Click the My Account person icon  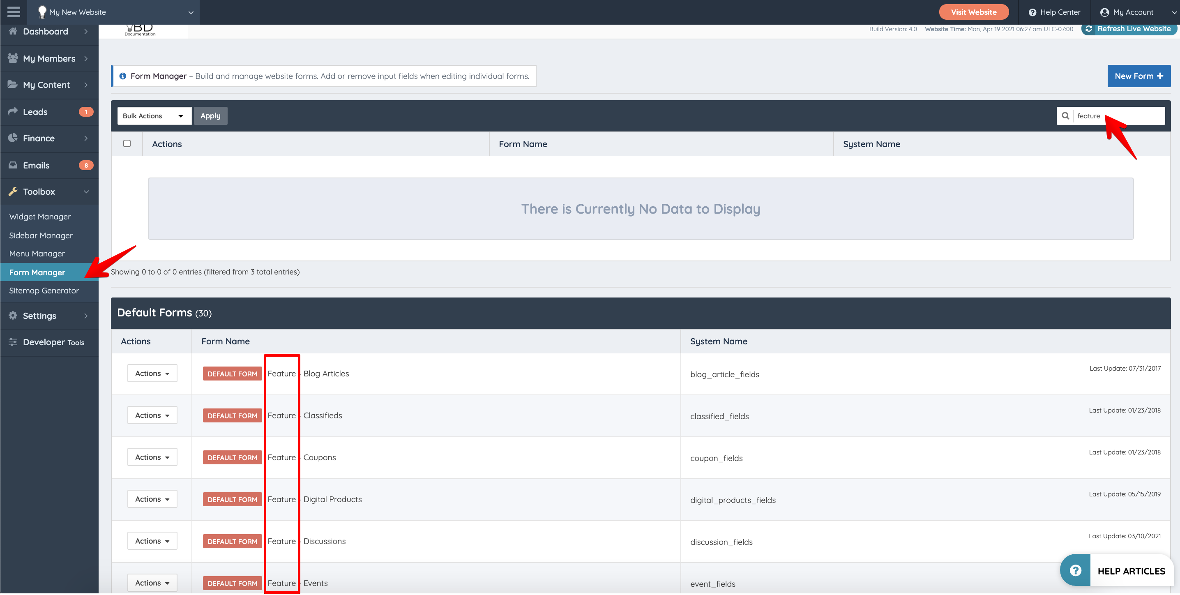[x=1104, y=12]
